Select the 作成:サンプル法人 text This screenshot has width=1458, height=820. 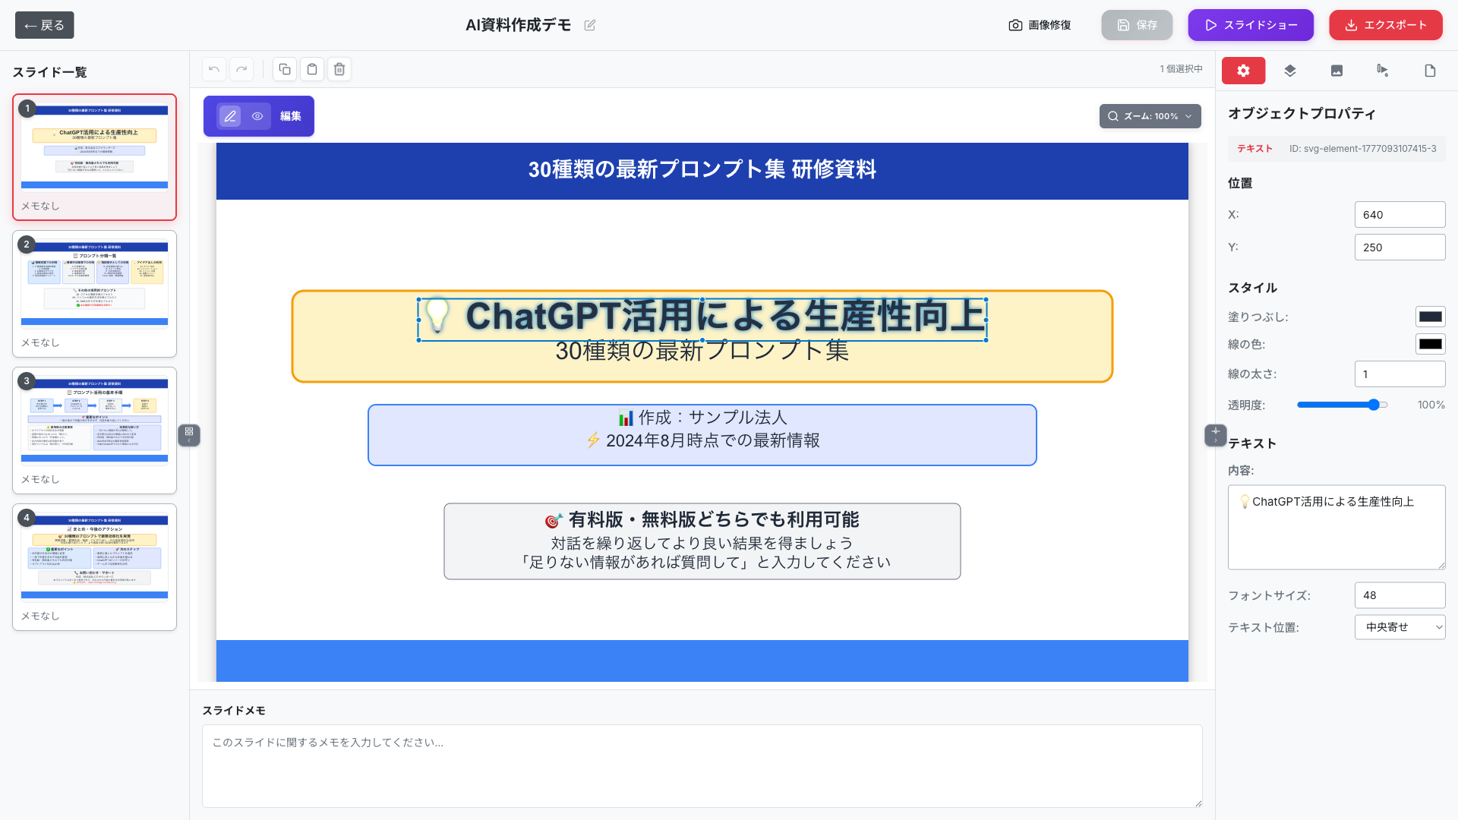702,418
